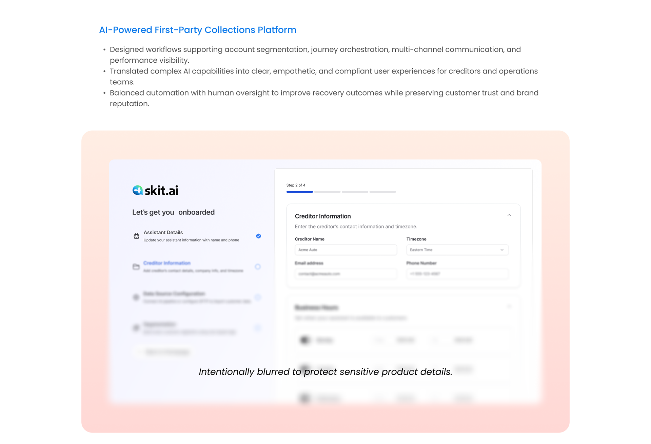651x444 pixels.
Task: Click the AI-Powered First-Party Collections Platform heading
Action: pos(198,30)
